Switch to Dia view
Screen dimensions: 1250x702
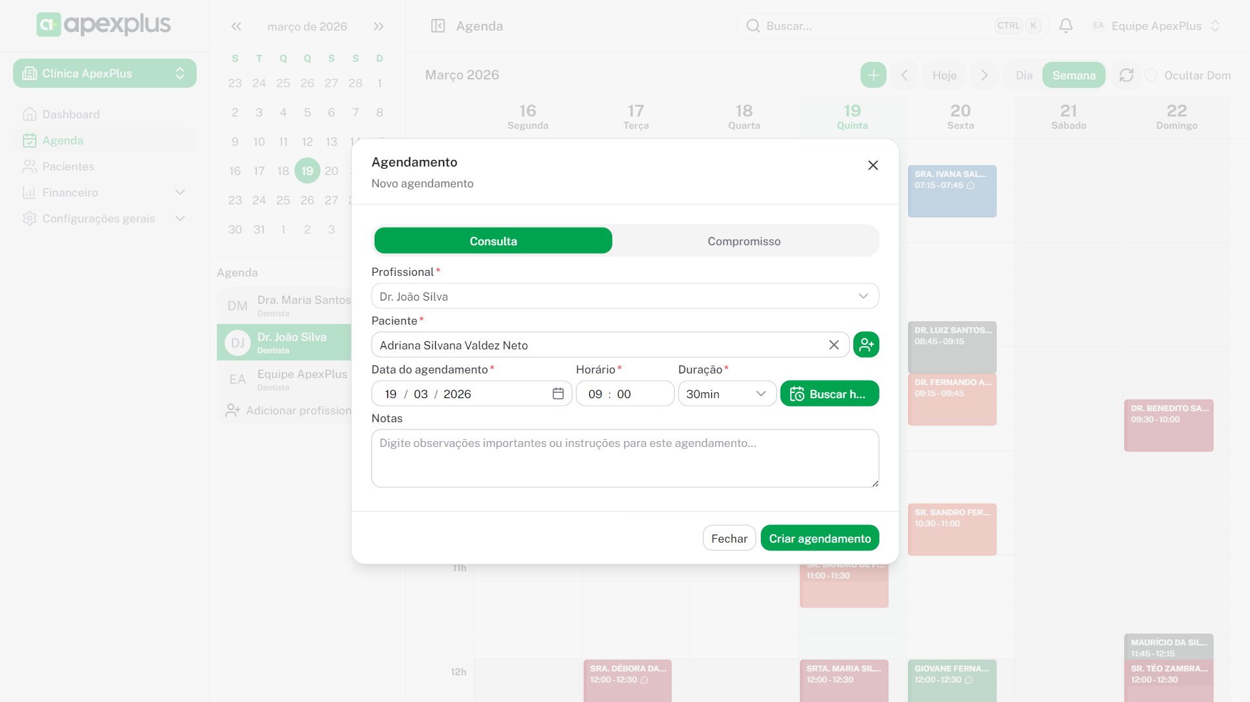point(1023,75)
